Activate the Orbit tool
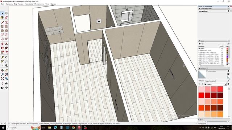The image size is (232, 130). 2,70
